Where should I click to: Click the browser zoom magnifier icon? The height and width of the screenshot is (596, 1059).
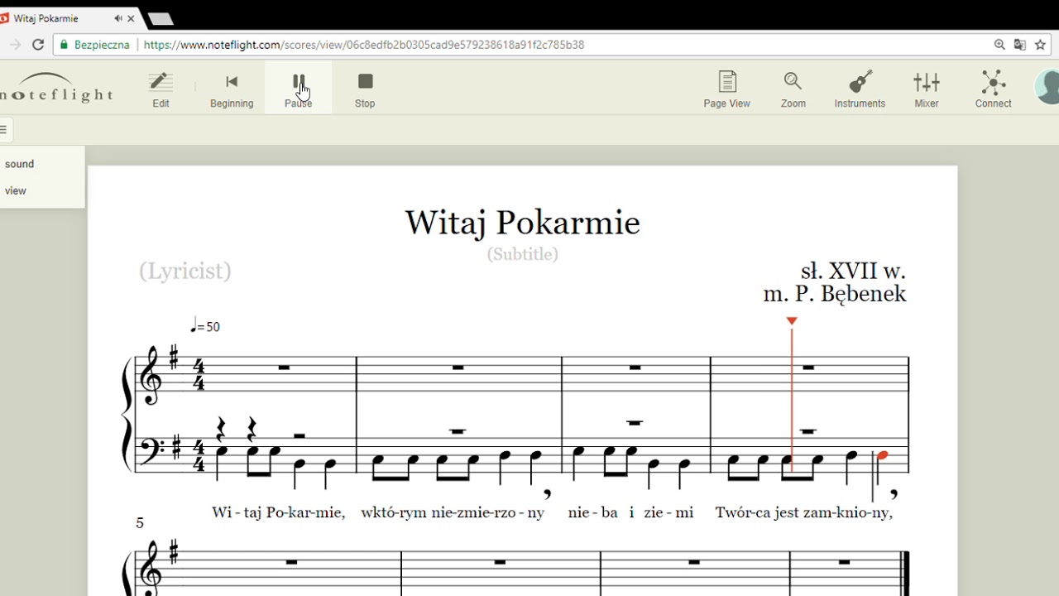coord(999,45)
